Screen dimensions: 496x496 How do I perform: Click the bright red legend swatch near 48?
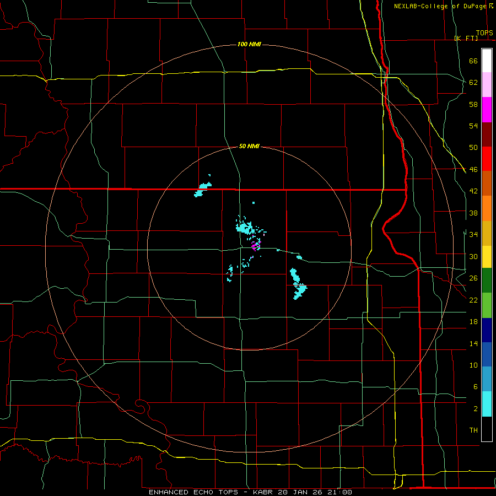point(487,159)
